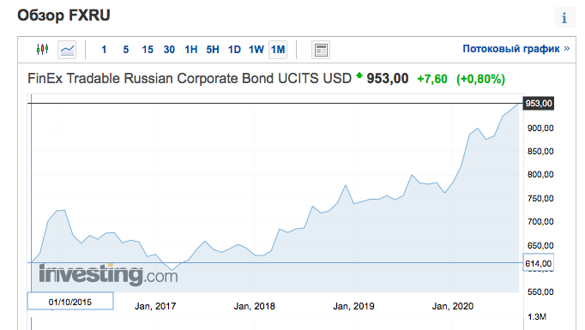This screenshot has width=585, height=330.
Task: Switch to the 1D timeframe
Action: [x=234, y=50]
